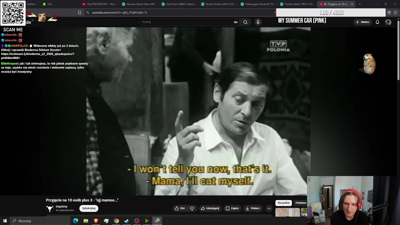Open YouTube notifications bell

pyautogui.click(x=377, y=22)
